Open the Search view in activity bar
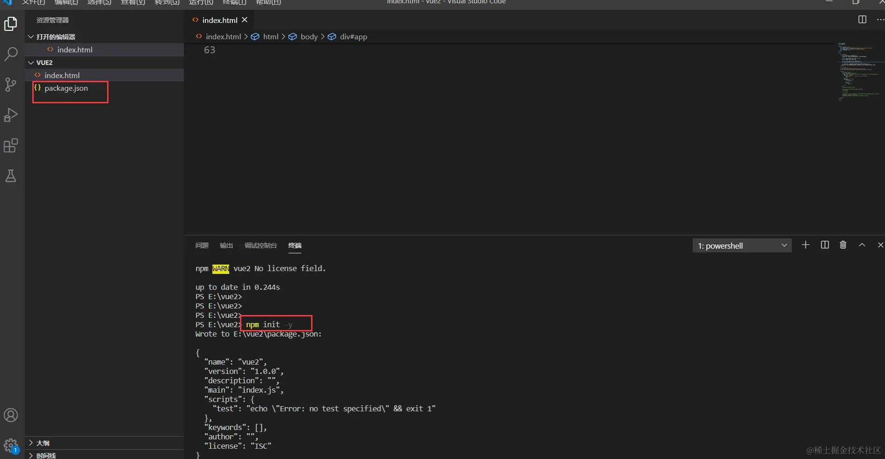The height and width of the screenshot is (459, 885). (x=11, y=54)
